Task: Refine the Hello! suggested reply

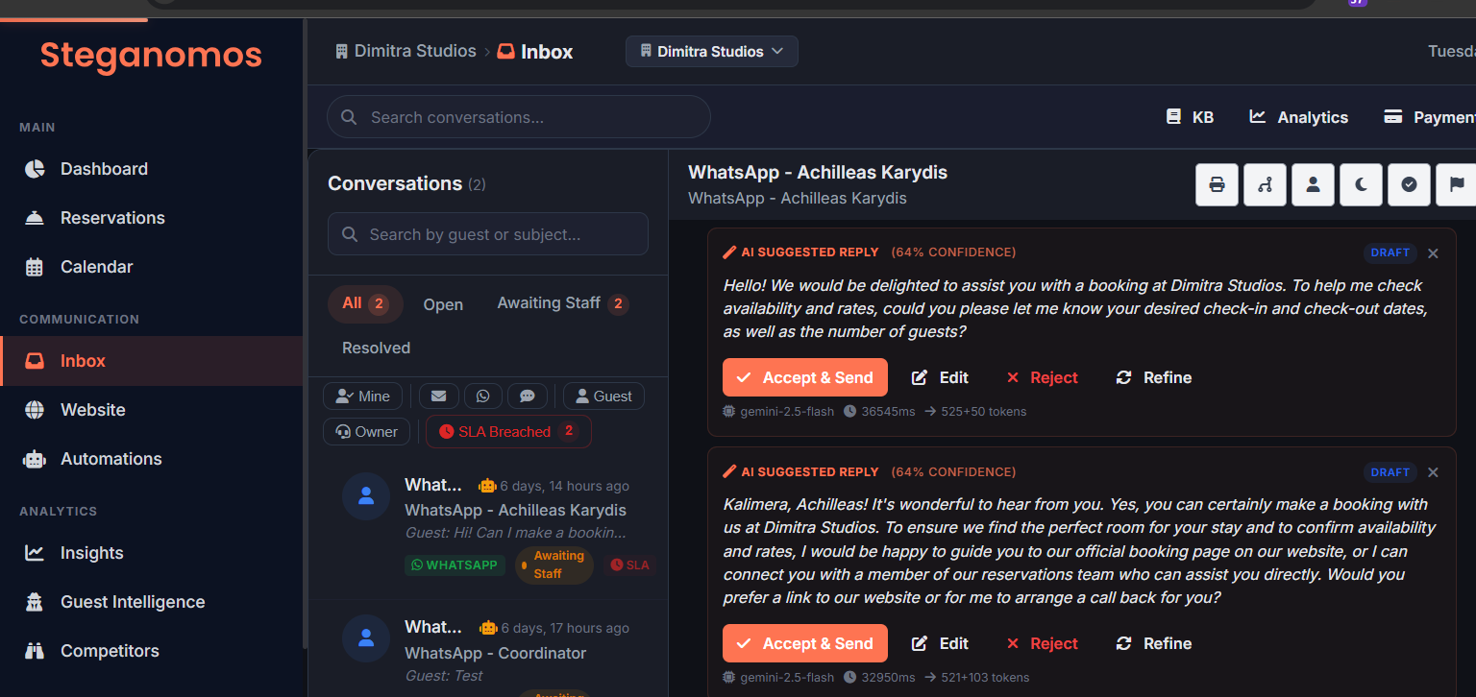Action: click(1154, 377)
